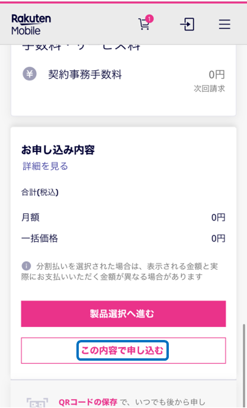Open the QRコードの保存 link
This screenshot has height=408, width=247.
click(x=88, y=402)
